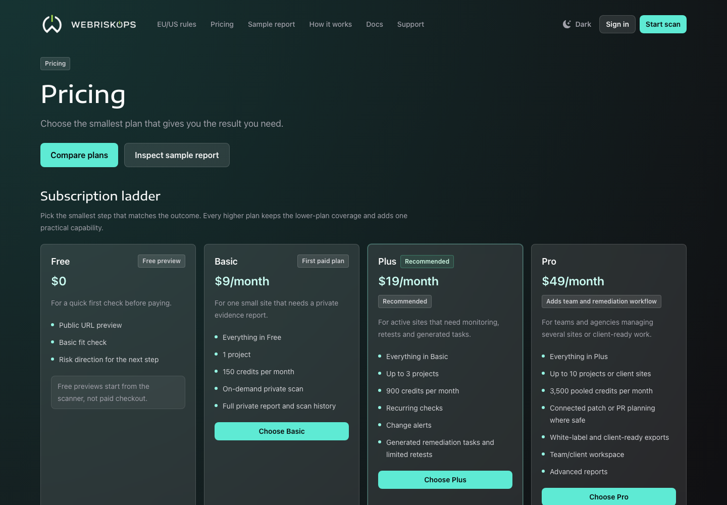Click the $0 price text
Screen dimensions: 727x505
coord(59,281)
